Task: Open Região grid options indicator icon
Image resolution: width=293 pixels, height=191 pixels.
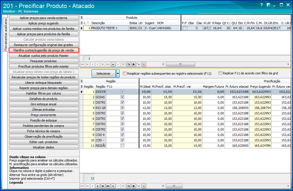Action: [x=82, y=81]
